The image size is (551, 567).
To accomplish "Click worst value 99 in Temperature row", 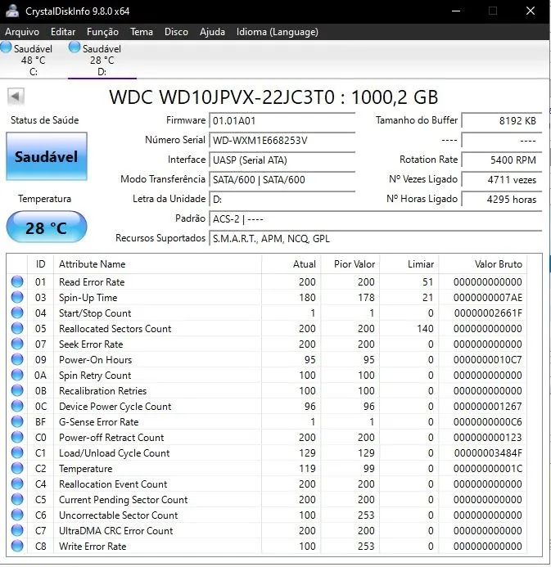I will (369, 469).
